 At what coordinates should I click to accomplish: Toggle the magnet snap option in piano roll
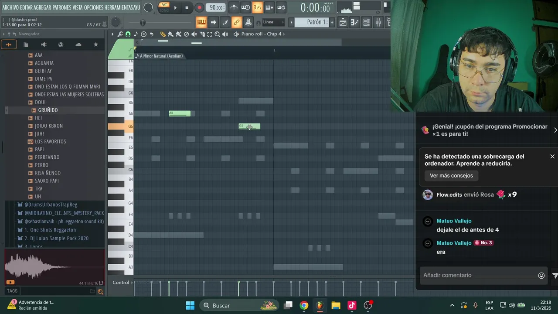click(x=128, y=34)
